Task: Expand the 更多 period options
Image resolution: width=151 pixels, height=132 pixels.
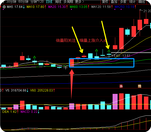Action: (x=79, y=2)
